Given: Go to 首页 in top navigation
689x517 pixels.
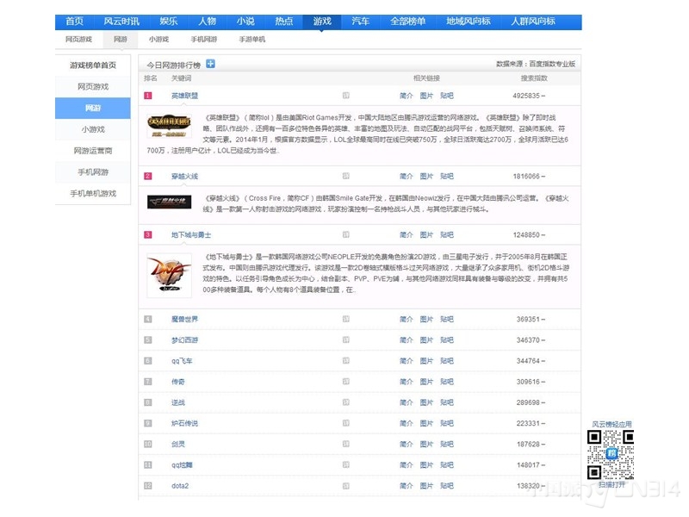Looking at the screenshot, I should pyautogui.click(x=74, y=21).
